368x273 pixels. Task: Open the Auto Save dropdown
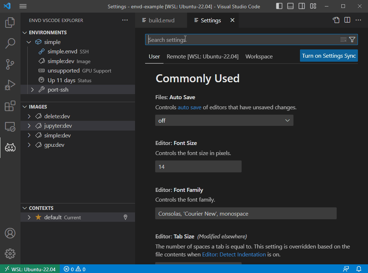(x=224, y=120)
